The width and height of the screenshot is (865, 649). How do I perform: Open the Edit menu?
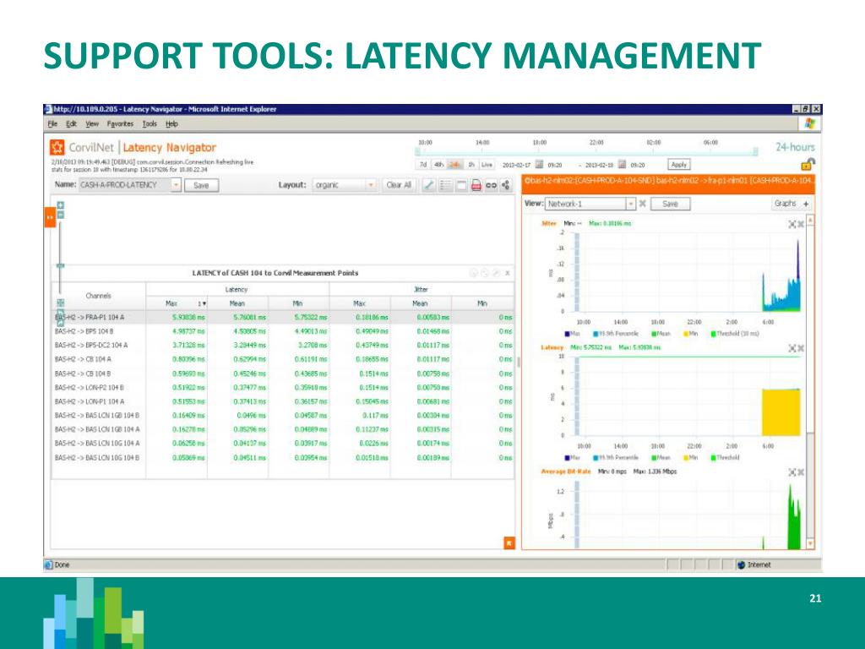71,124
